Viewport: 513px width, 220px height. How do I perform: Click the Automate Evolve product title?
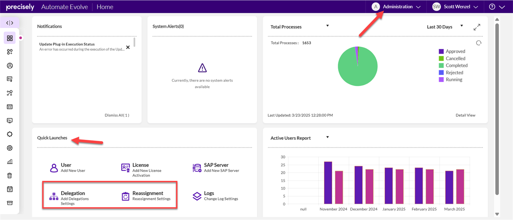click(x=65, y=7)
